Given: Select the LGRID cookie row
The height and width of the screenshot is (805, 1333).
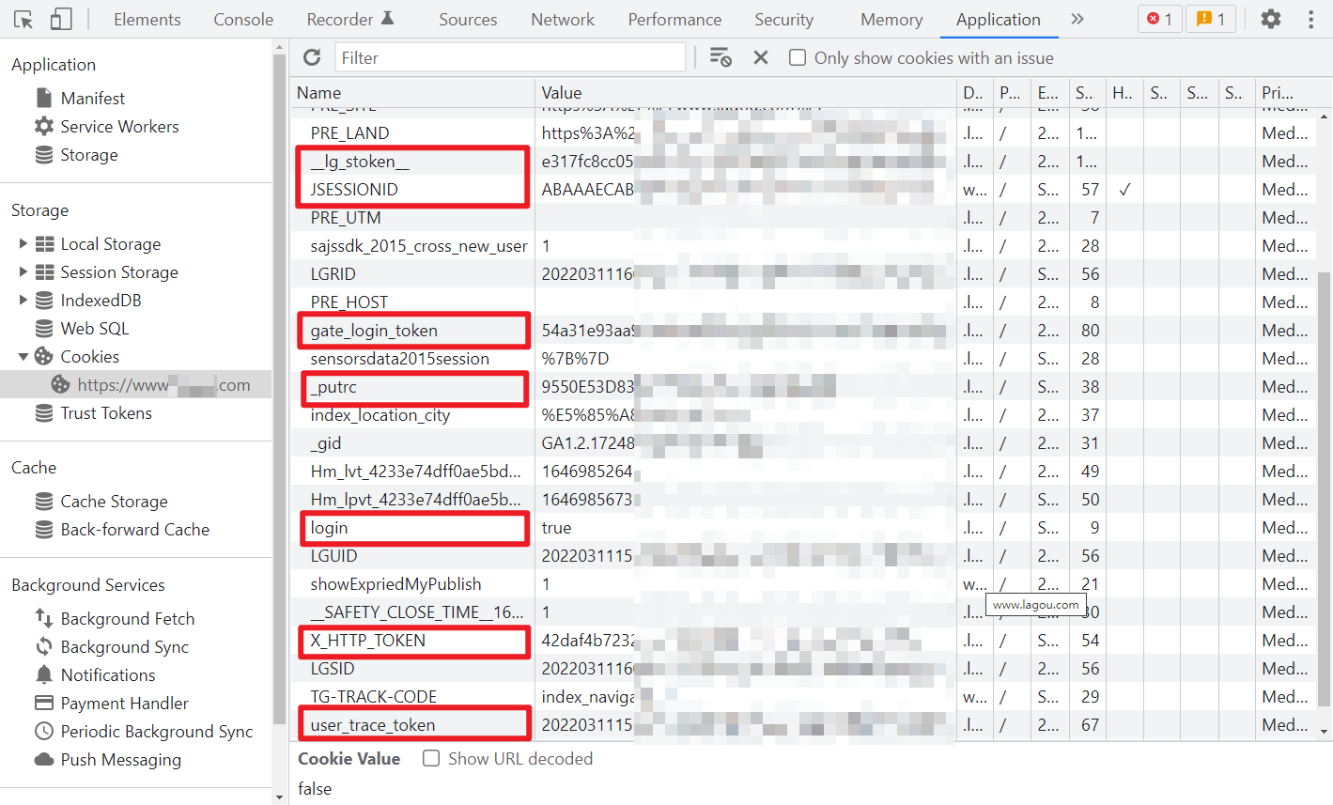Looking at the screenshot, I should click(x=803, y=273).
